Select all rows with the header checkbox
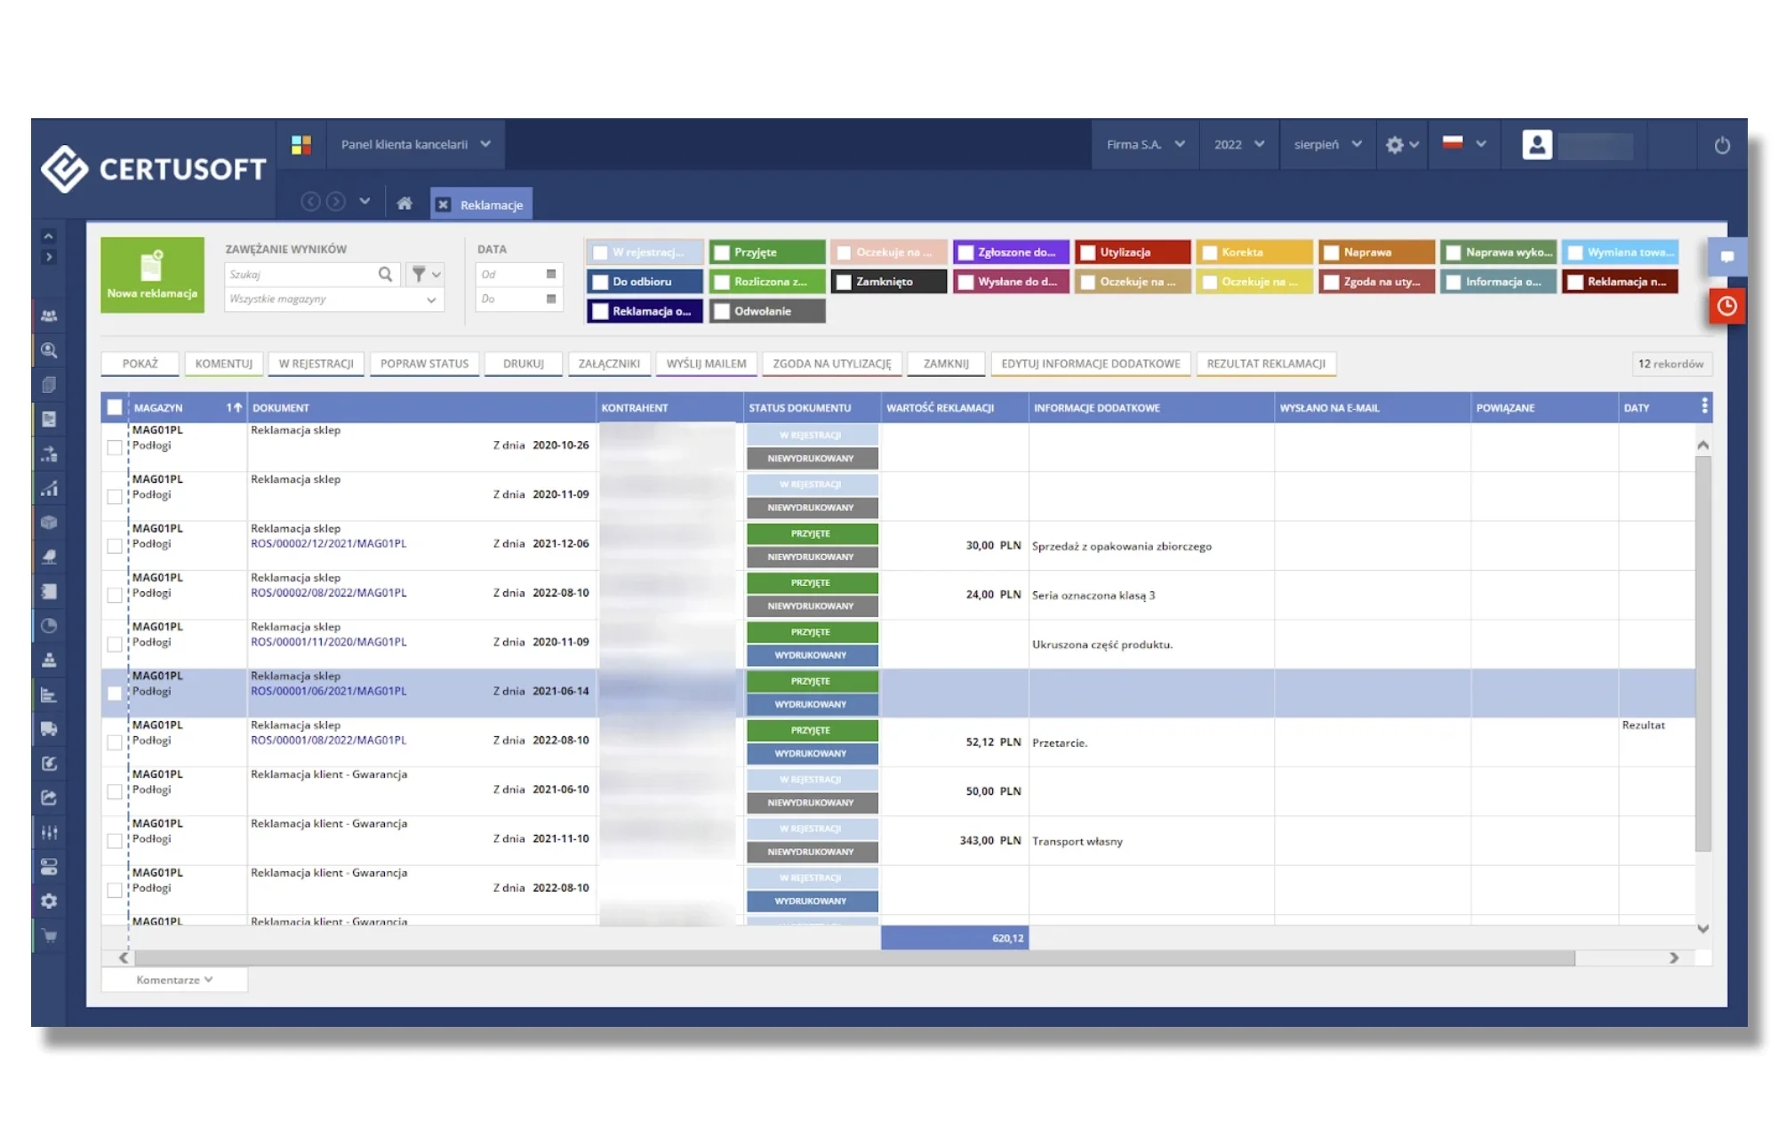The image size is (1778, 1130). pos(114,407)
